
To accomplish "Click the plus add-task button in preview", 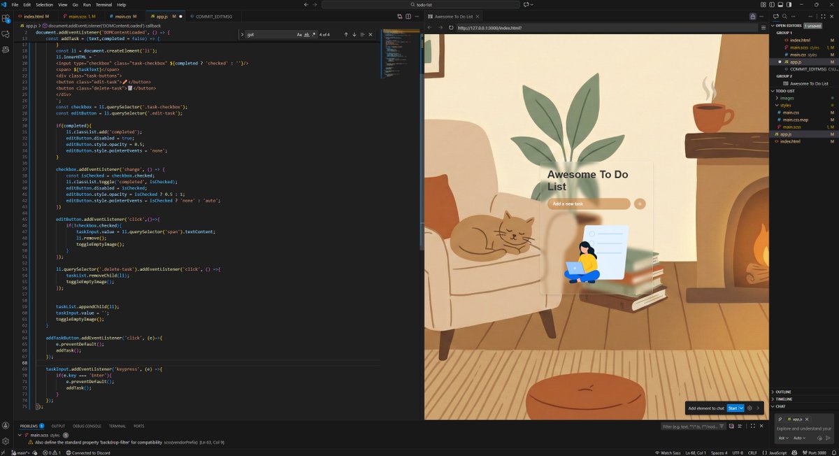I will click(x=640, y=204).
